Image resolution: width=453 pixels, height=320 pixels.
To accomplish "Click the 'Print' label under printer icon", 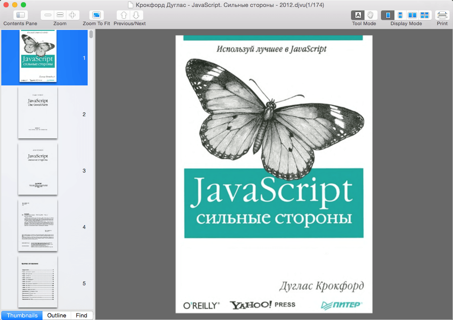I will (442, 23).
